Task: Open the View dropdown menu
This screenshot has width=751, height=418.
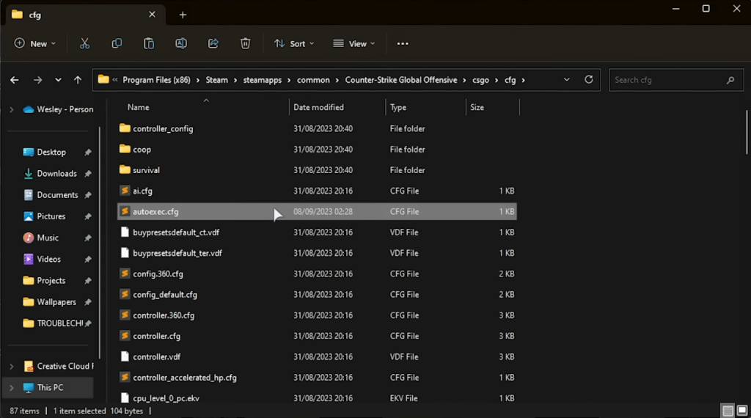Action: tap(354, 43)
